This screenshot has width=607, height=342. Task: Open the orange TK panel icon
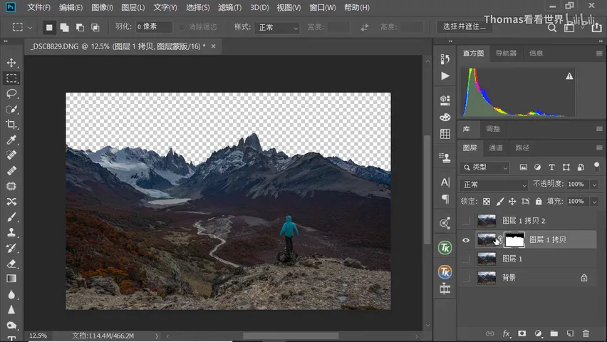[445, 272]
